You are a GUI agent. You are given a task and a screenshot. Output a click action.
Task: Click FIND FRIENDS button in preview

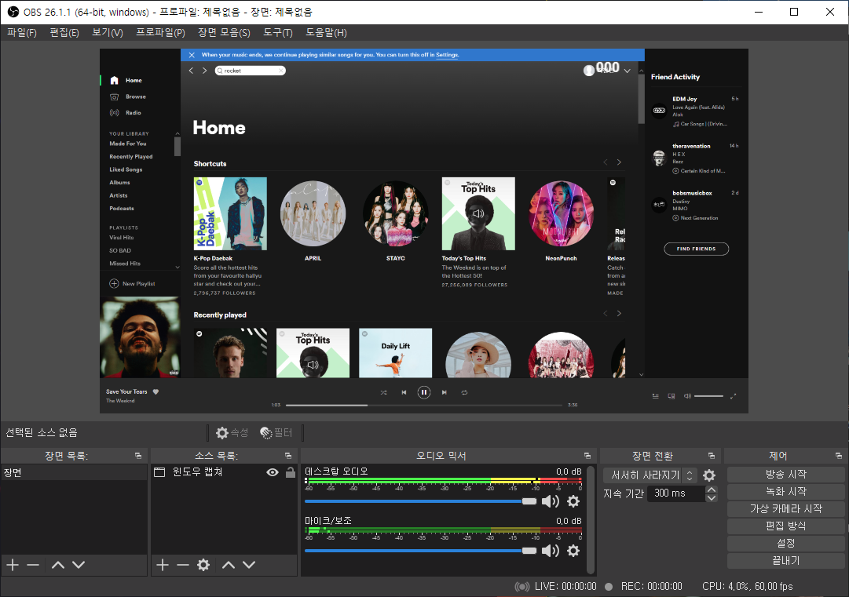[697, 249]
